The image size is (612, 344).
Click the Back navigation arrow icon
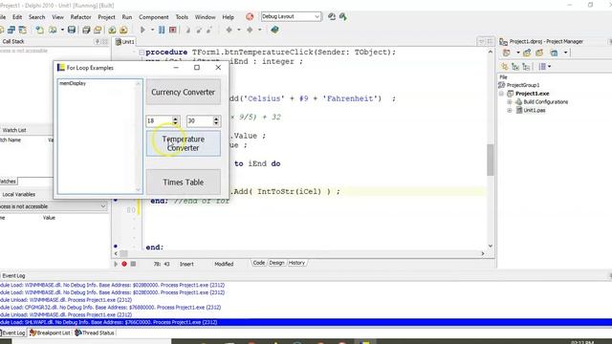click(x=229, y=30)
